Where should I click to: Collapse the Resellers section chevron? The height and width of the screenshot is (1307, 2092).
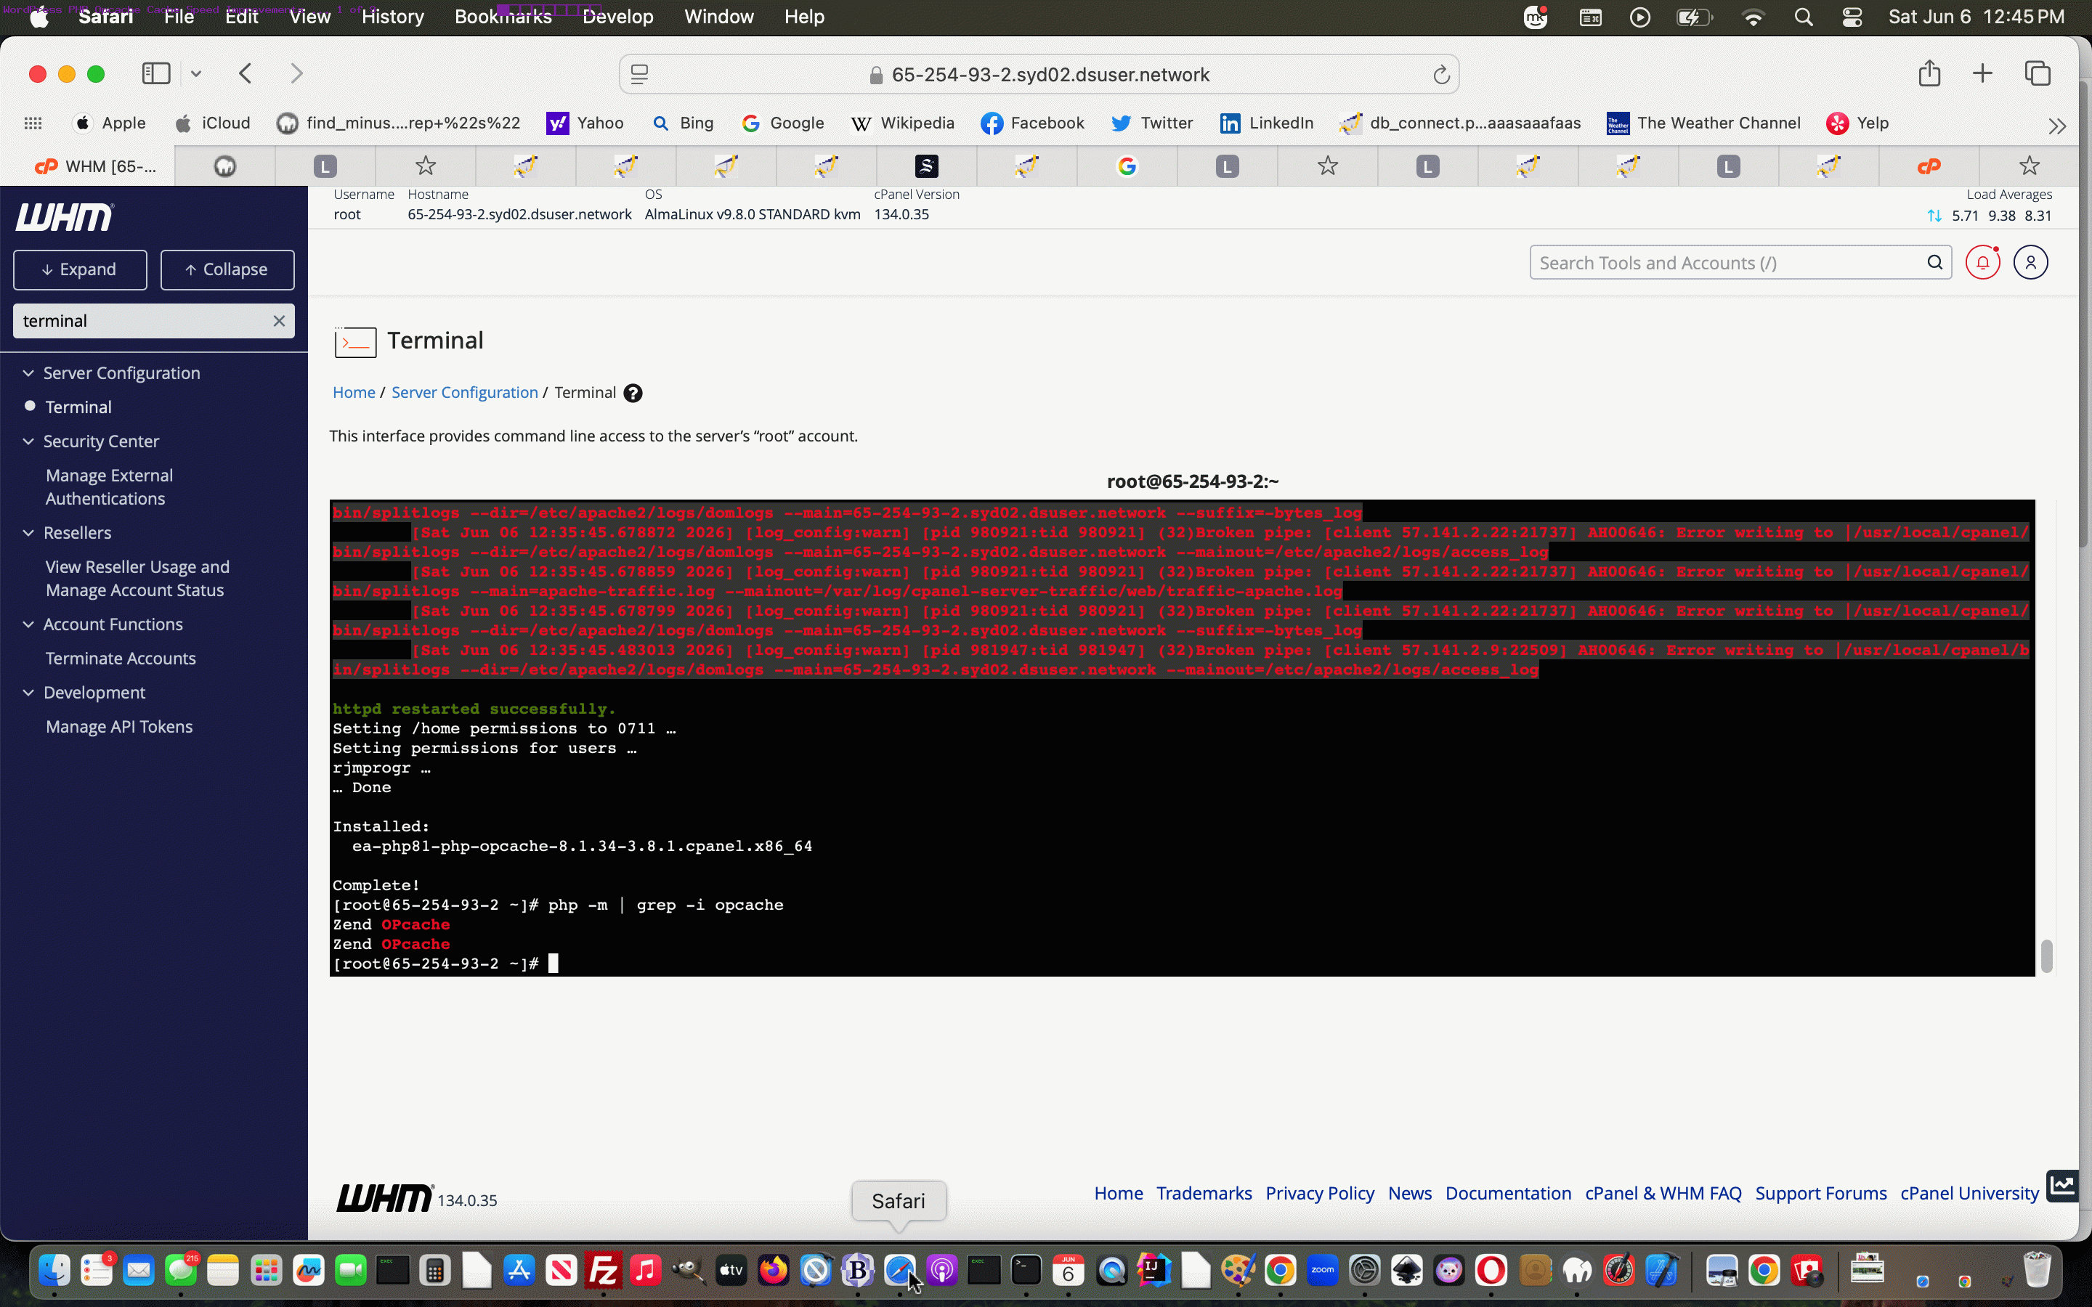pyautogui.click(x=28, y=532)
